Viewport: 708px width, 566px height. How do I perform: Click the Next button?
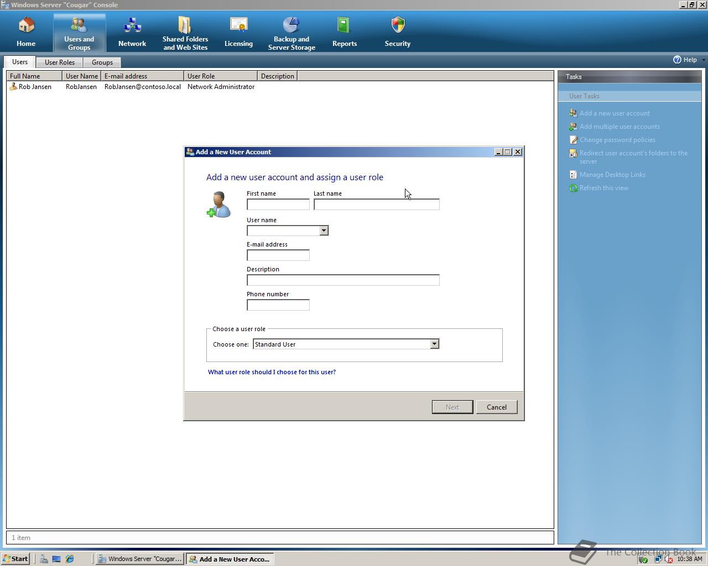tap(452, 407)
